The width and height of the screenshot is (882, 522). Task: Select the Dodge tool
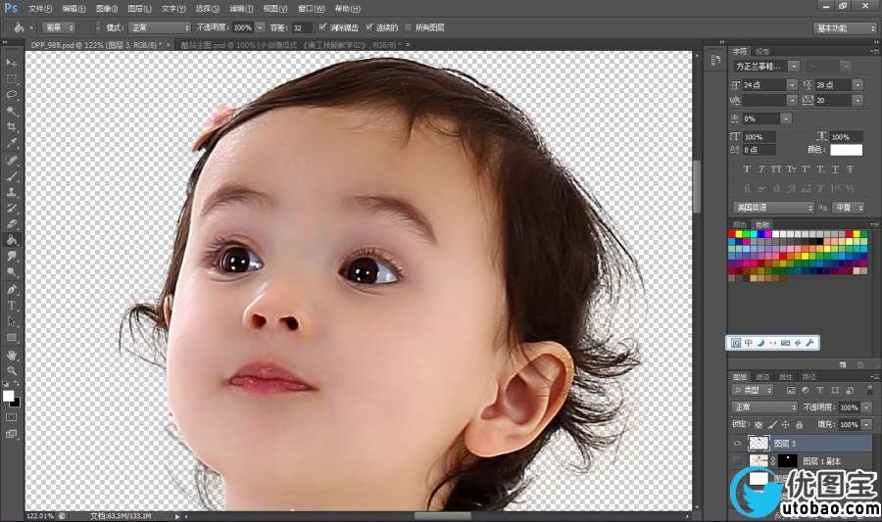tap(11, 272)
